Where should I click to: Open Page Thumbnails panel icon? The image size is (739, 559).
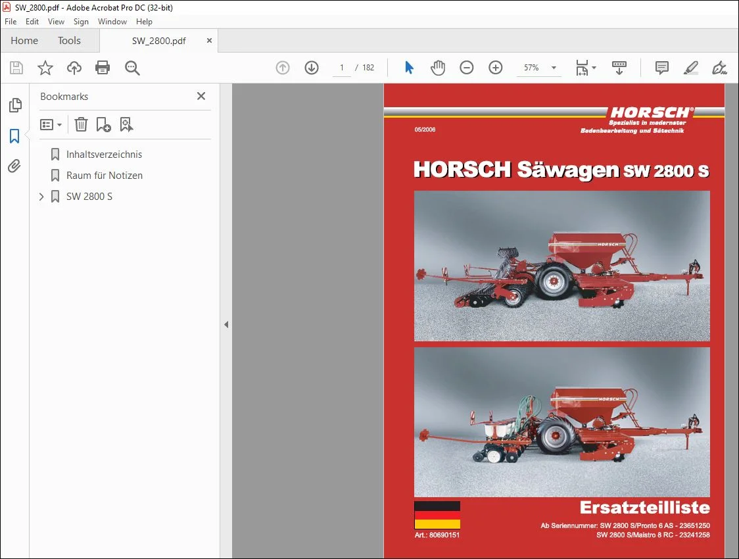[x=15, y=105]
